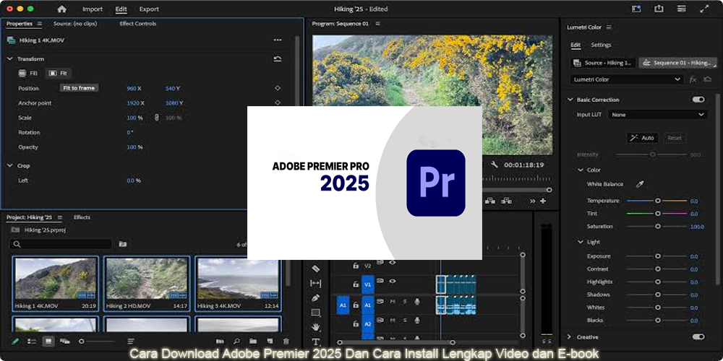Switch to Lumetri Settings tab

(601, 45)
